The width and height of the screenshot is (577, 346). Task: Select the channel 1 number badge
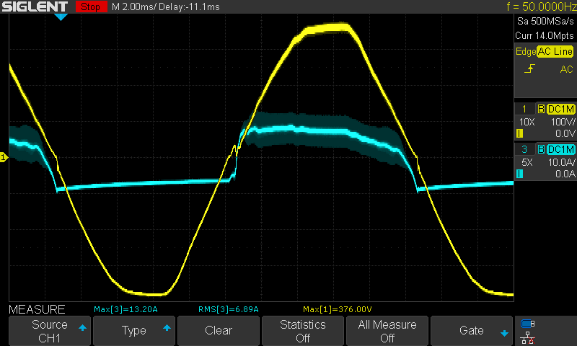(524, 109)
